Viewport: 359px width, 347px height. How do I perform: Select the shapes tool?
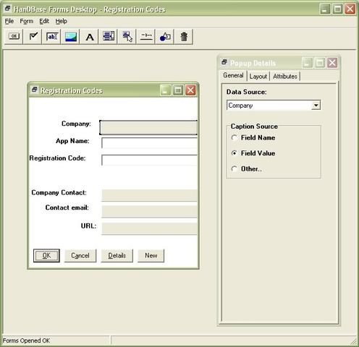pyautogui.click(x=165, y=36)
